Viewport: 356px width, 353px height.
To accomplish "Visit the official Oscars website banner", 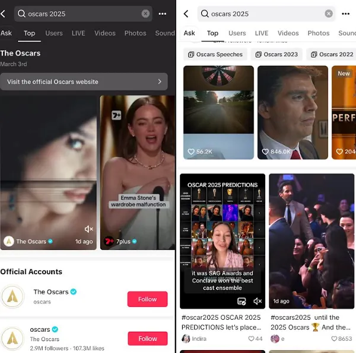I will pos(84,82).
